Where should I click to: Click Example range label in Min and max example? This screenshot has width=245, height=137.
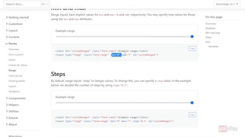tap(65, 31)
